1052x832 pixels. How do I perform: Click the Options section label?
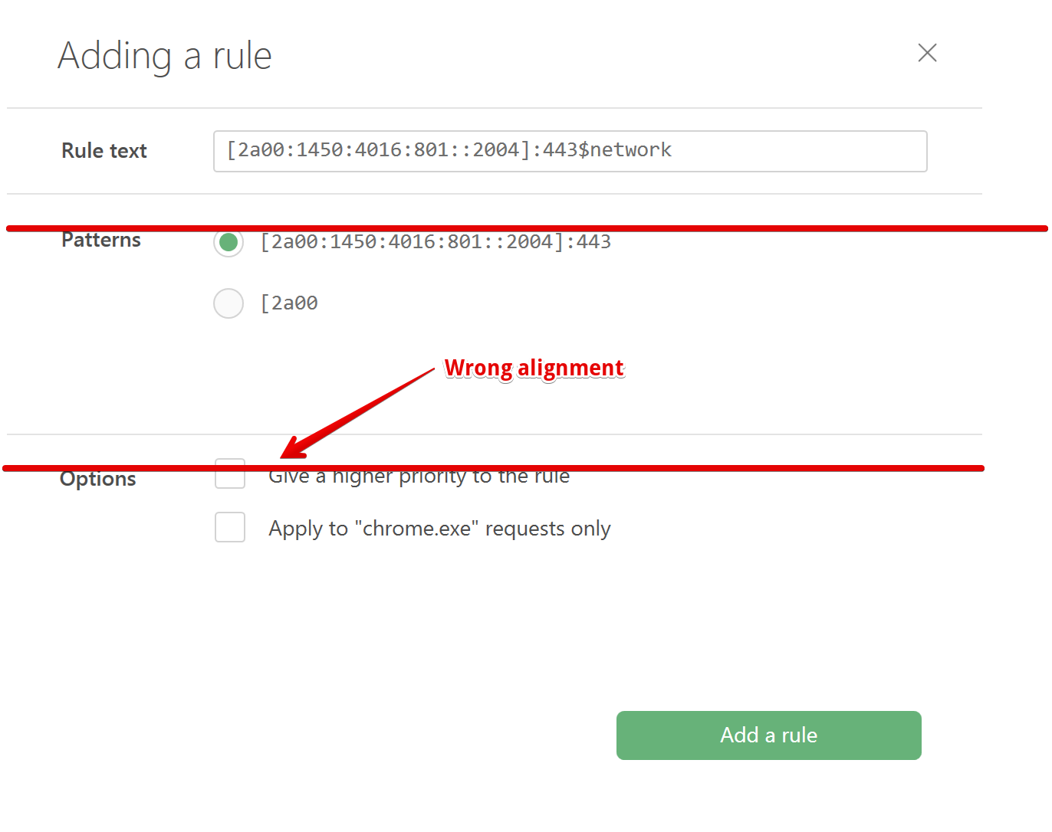coord(97,479)
